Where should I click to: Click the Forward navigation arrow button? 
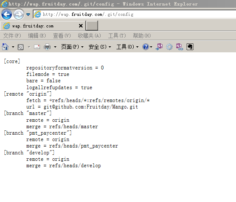click(18, 15)
